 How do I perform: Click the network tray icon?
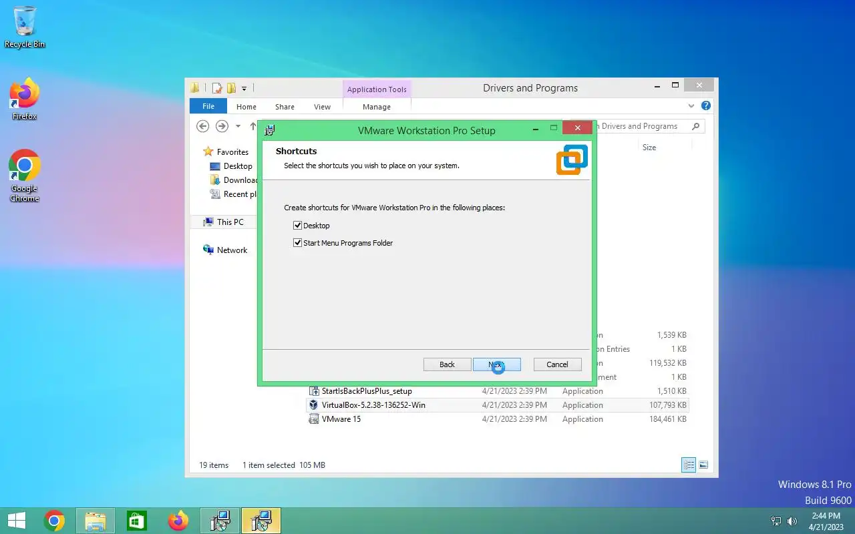point(776,521)
